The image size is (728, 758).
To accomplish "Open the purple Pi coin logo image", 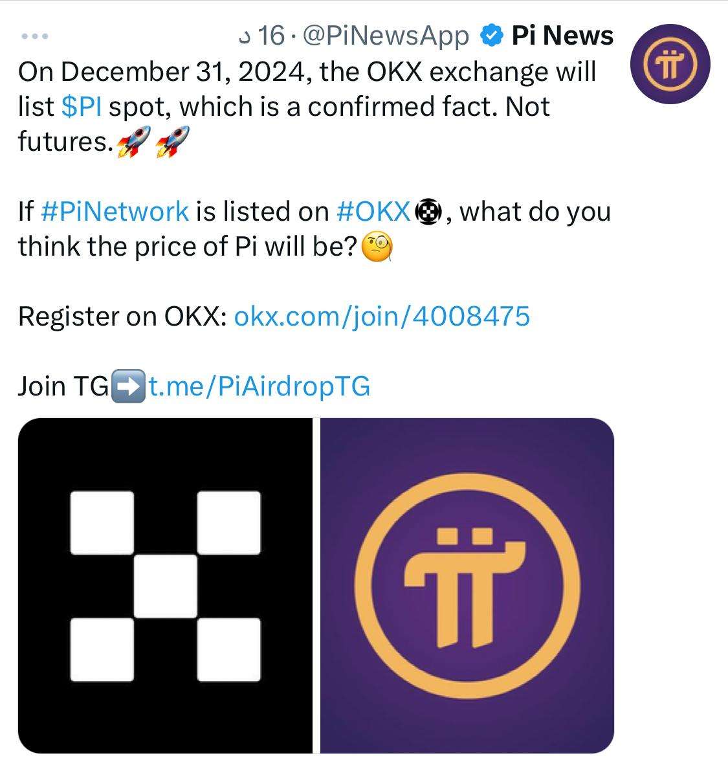I will pos(467,586).
